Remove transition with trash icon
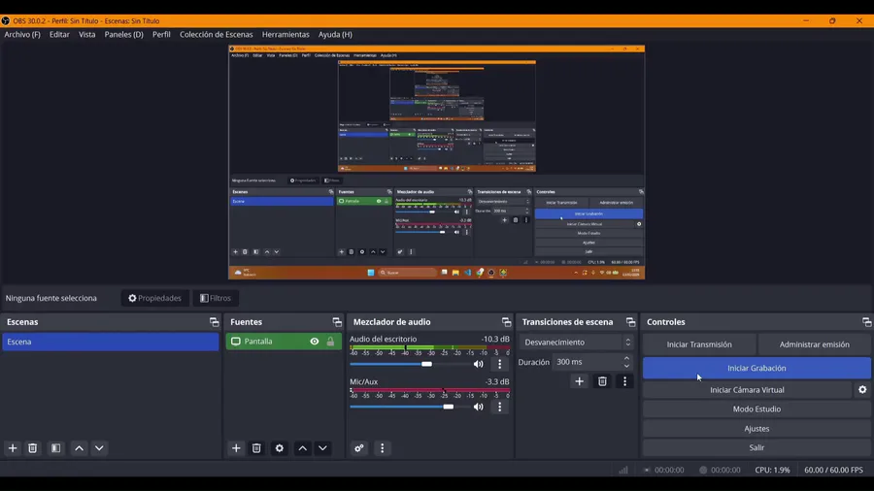This screenshot has height=491, width=874. click(x=602, y=381)
